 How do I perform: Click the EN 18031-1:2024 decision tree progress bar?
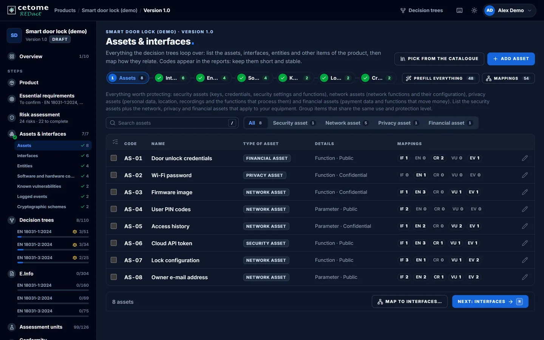click(x=53, y=237)
